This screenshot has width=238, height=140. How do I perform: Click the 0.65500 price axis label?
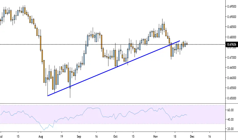coord(232,88)
